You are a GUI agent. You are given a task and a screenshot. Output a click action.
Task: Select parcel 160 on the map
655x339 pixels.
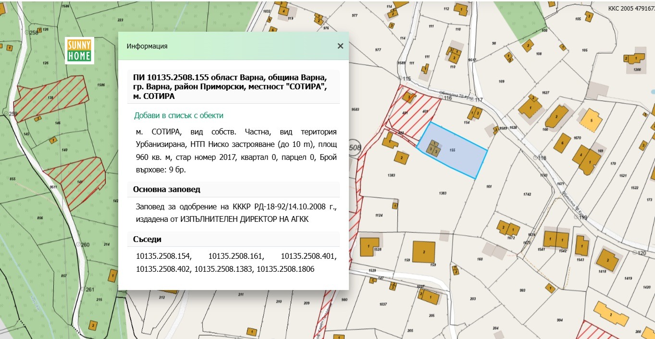479,259
